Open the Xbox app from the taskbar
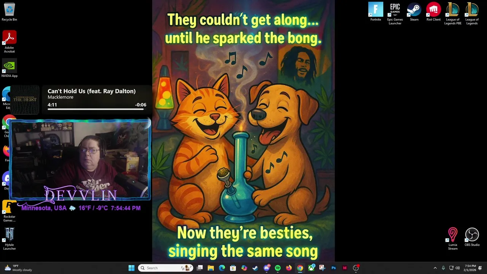This screenshot has width=487, height=274. [x=311, y=268]
